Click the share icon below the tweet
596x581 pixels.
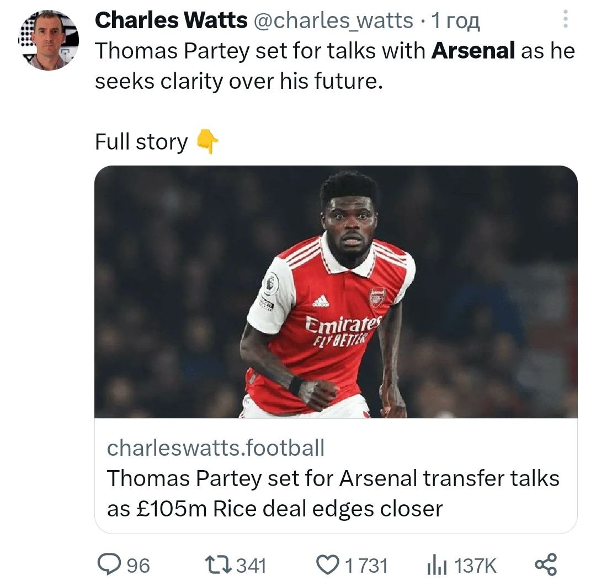pyautogui.click(x=546, y=564)
